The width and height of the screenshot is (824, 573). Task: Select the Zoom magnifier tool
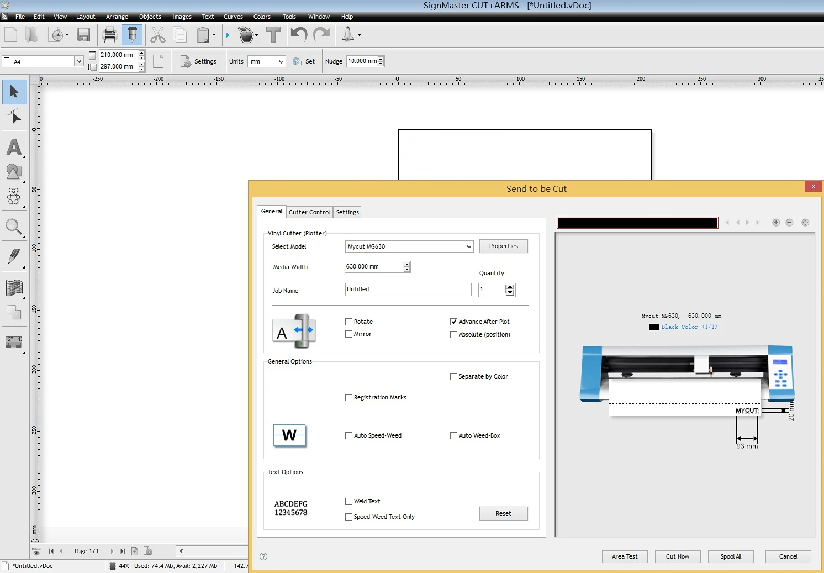pyautogui.click(x=14, y=227)
